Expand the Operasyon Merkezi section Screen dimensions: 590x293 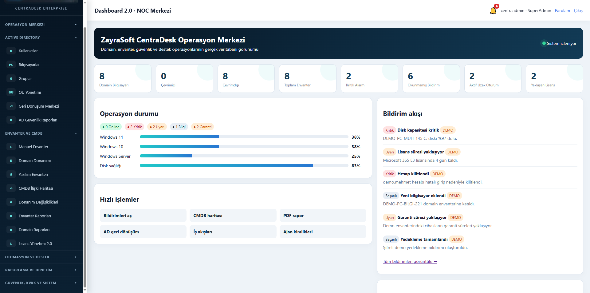pos(41,25)
